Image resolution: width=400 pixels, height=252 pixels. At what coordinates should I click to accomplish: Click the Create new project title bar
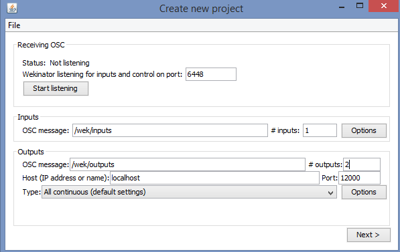(x=201, y=9)
